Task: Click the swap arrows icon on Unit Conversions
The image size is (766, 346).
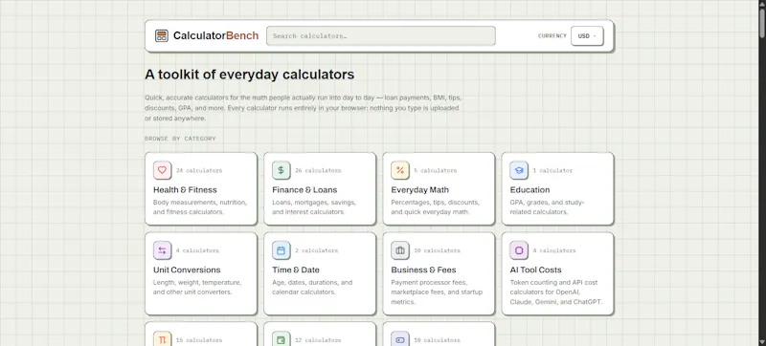Action: point(162,250)
